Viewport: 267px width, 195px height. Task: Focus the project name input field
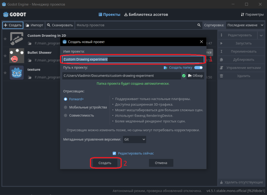(133, 59)
